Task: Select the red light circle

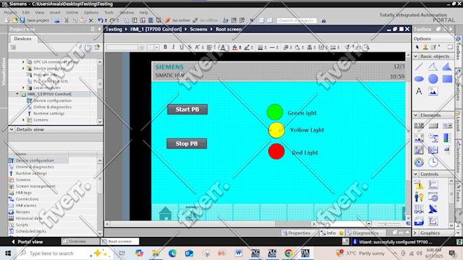Action: point(276,151)
